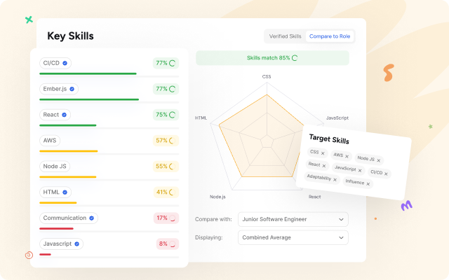Click the verified badge on Communication skill

tap(92, 218)
